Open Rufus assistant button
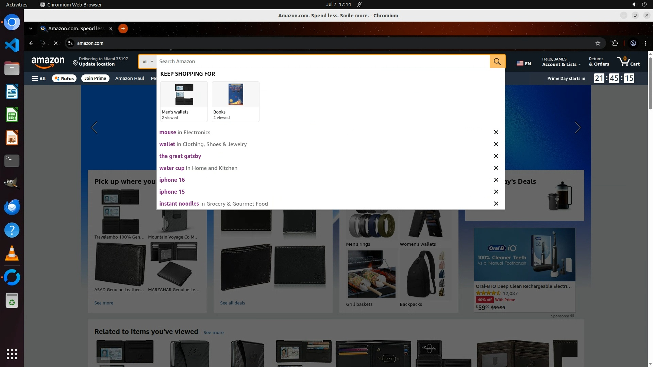 click(x=64, y=78)
